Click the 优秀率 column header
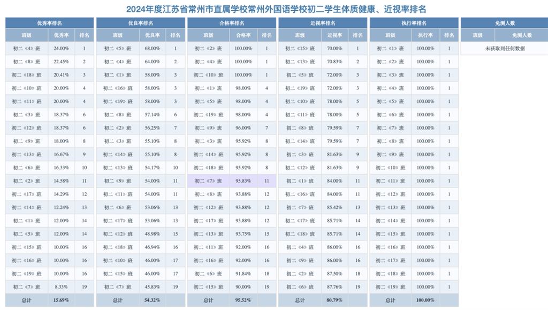The height and width of the screenshot is (310, 548). coord(61,35)
